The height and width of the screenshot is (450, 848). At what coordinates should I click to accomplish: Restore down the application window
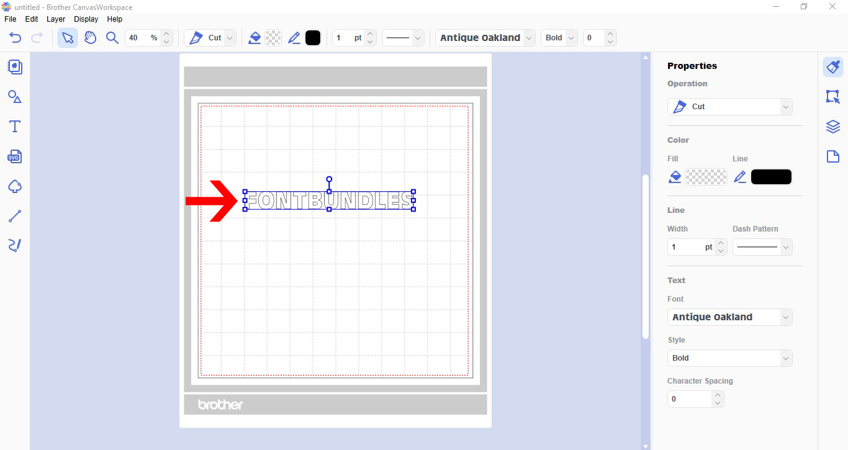click(x=804, y=7)
